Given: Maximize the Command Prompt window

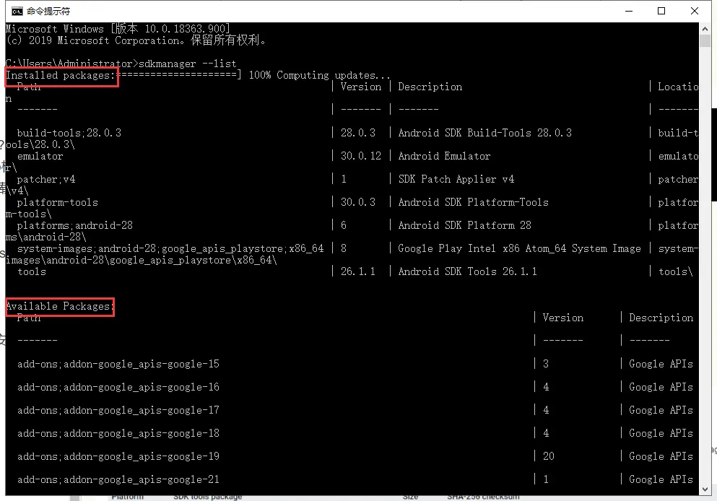Looking at the screenshot, I should (661, 11).
